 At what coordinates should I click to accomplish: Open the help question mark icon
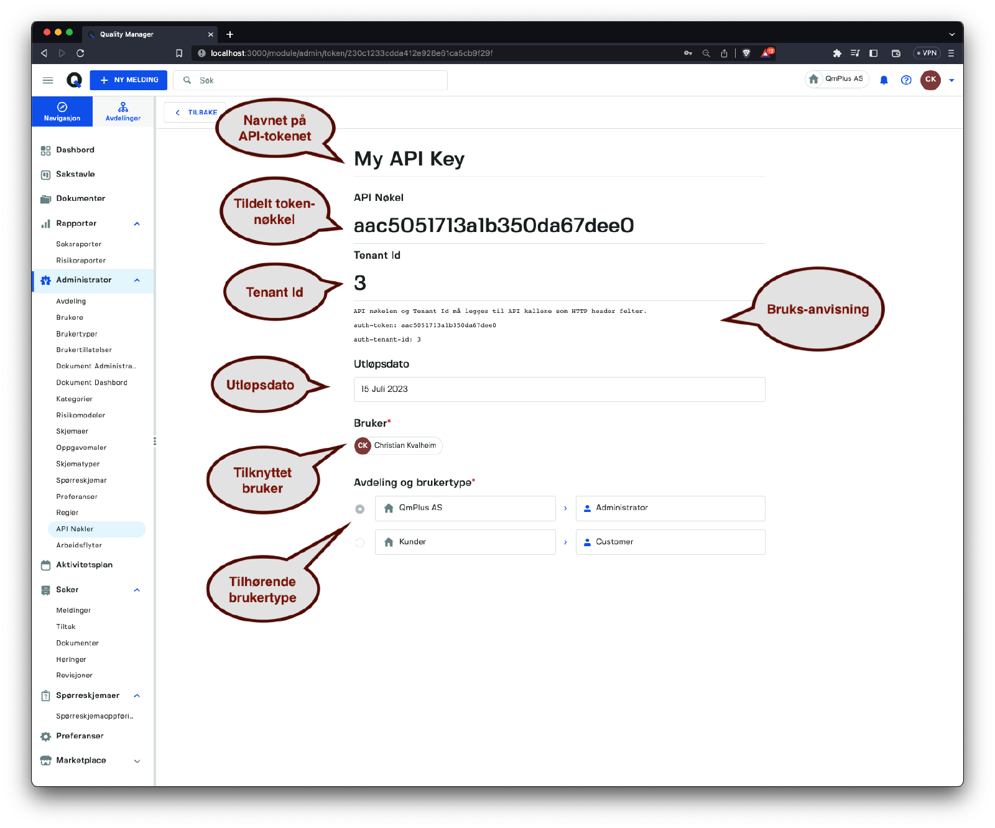(906, 80)
